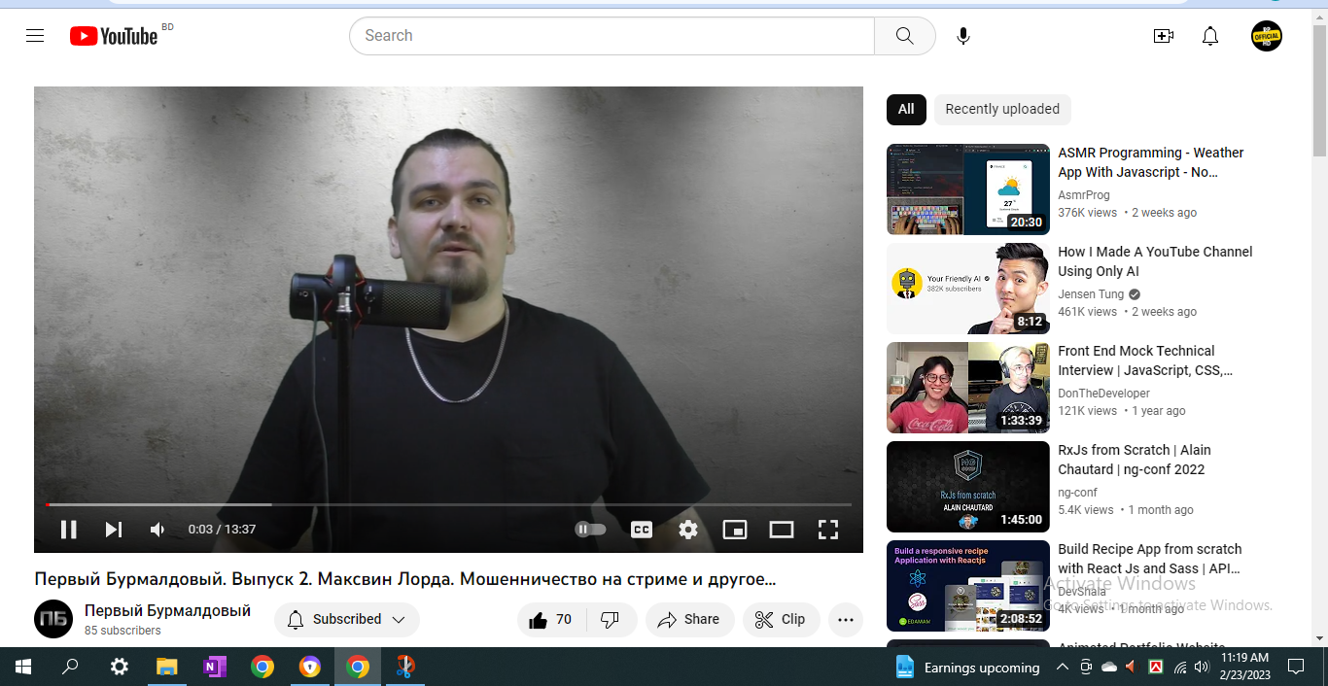The height and width of the screenshot is (686, 1328).
Task: Open the account avatar menu
Action: point(1266,36)
